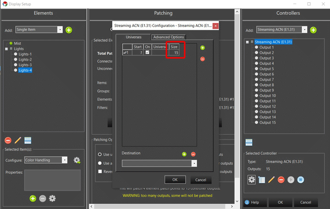Select Lights-3 in the Elements tree
Viewport: 330px width, 209px height.
[x=25, y=65]
